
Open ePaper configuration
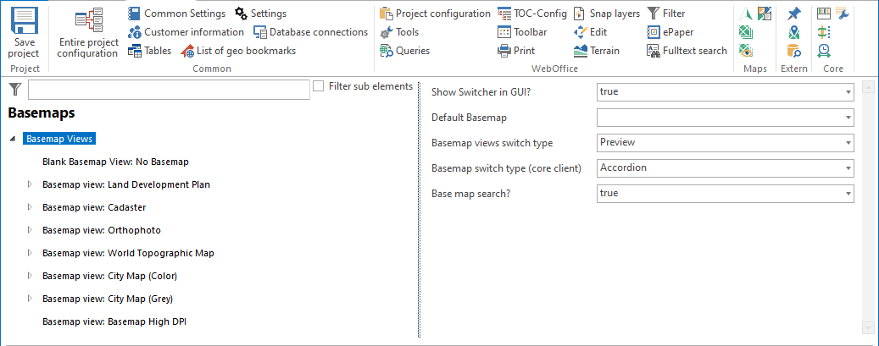[670, 32]
